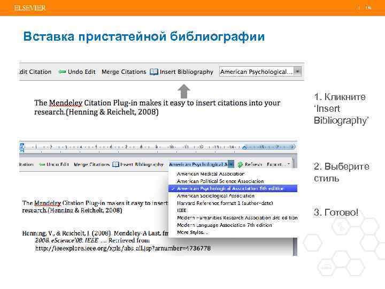Viewport: 385px width, 289px height.
Task: Click the underlined Mendeley word in upper paragraph
Action: point(66,103)
